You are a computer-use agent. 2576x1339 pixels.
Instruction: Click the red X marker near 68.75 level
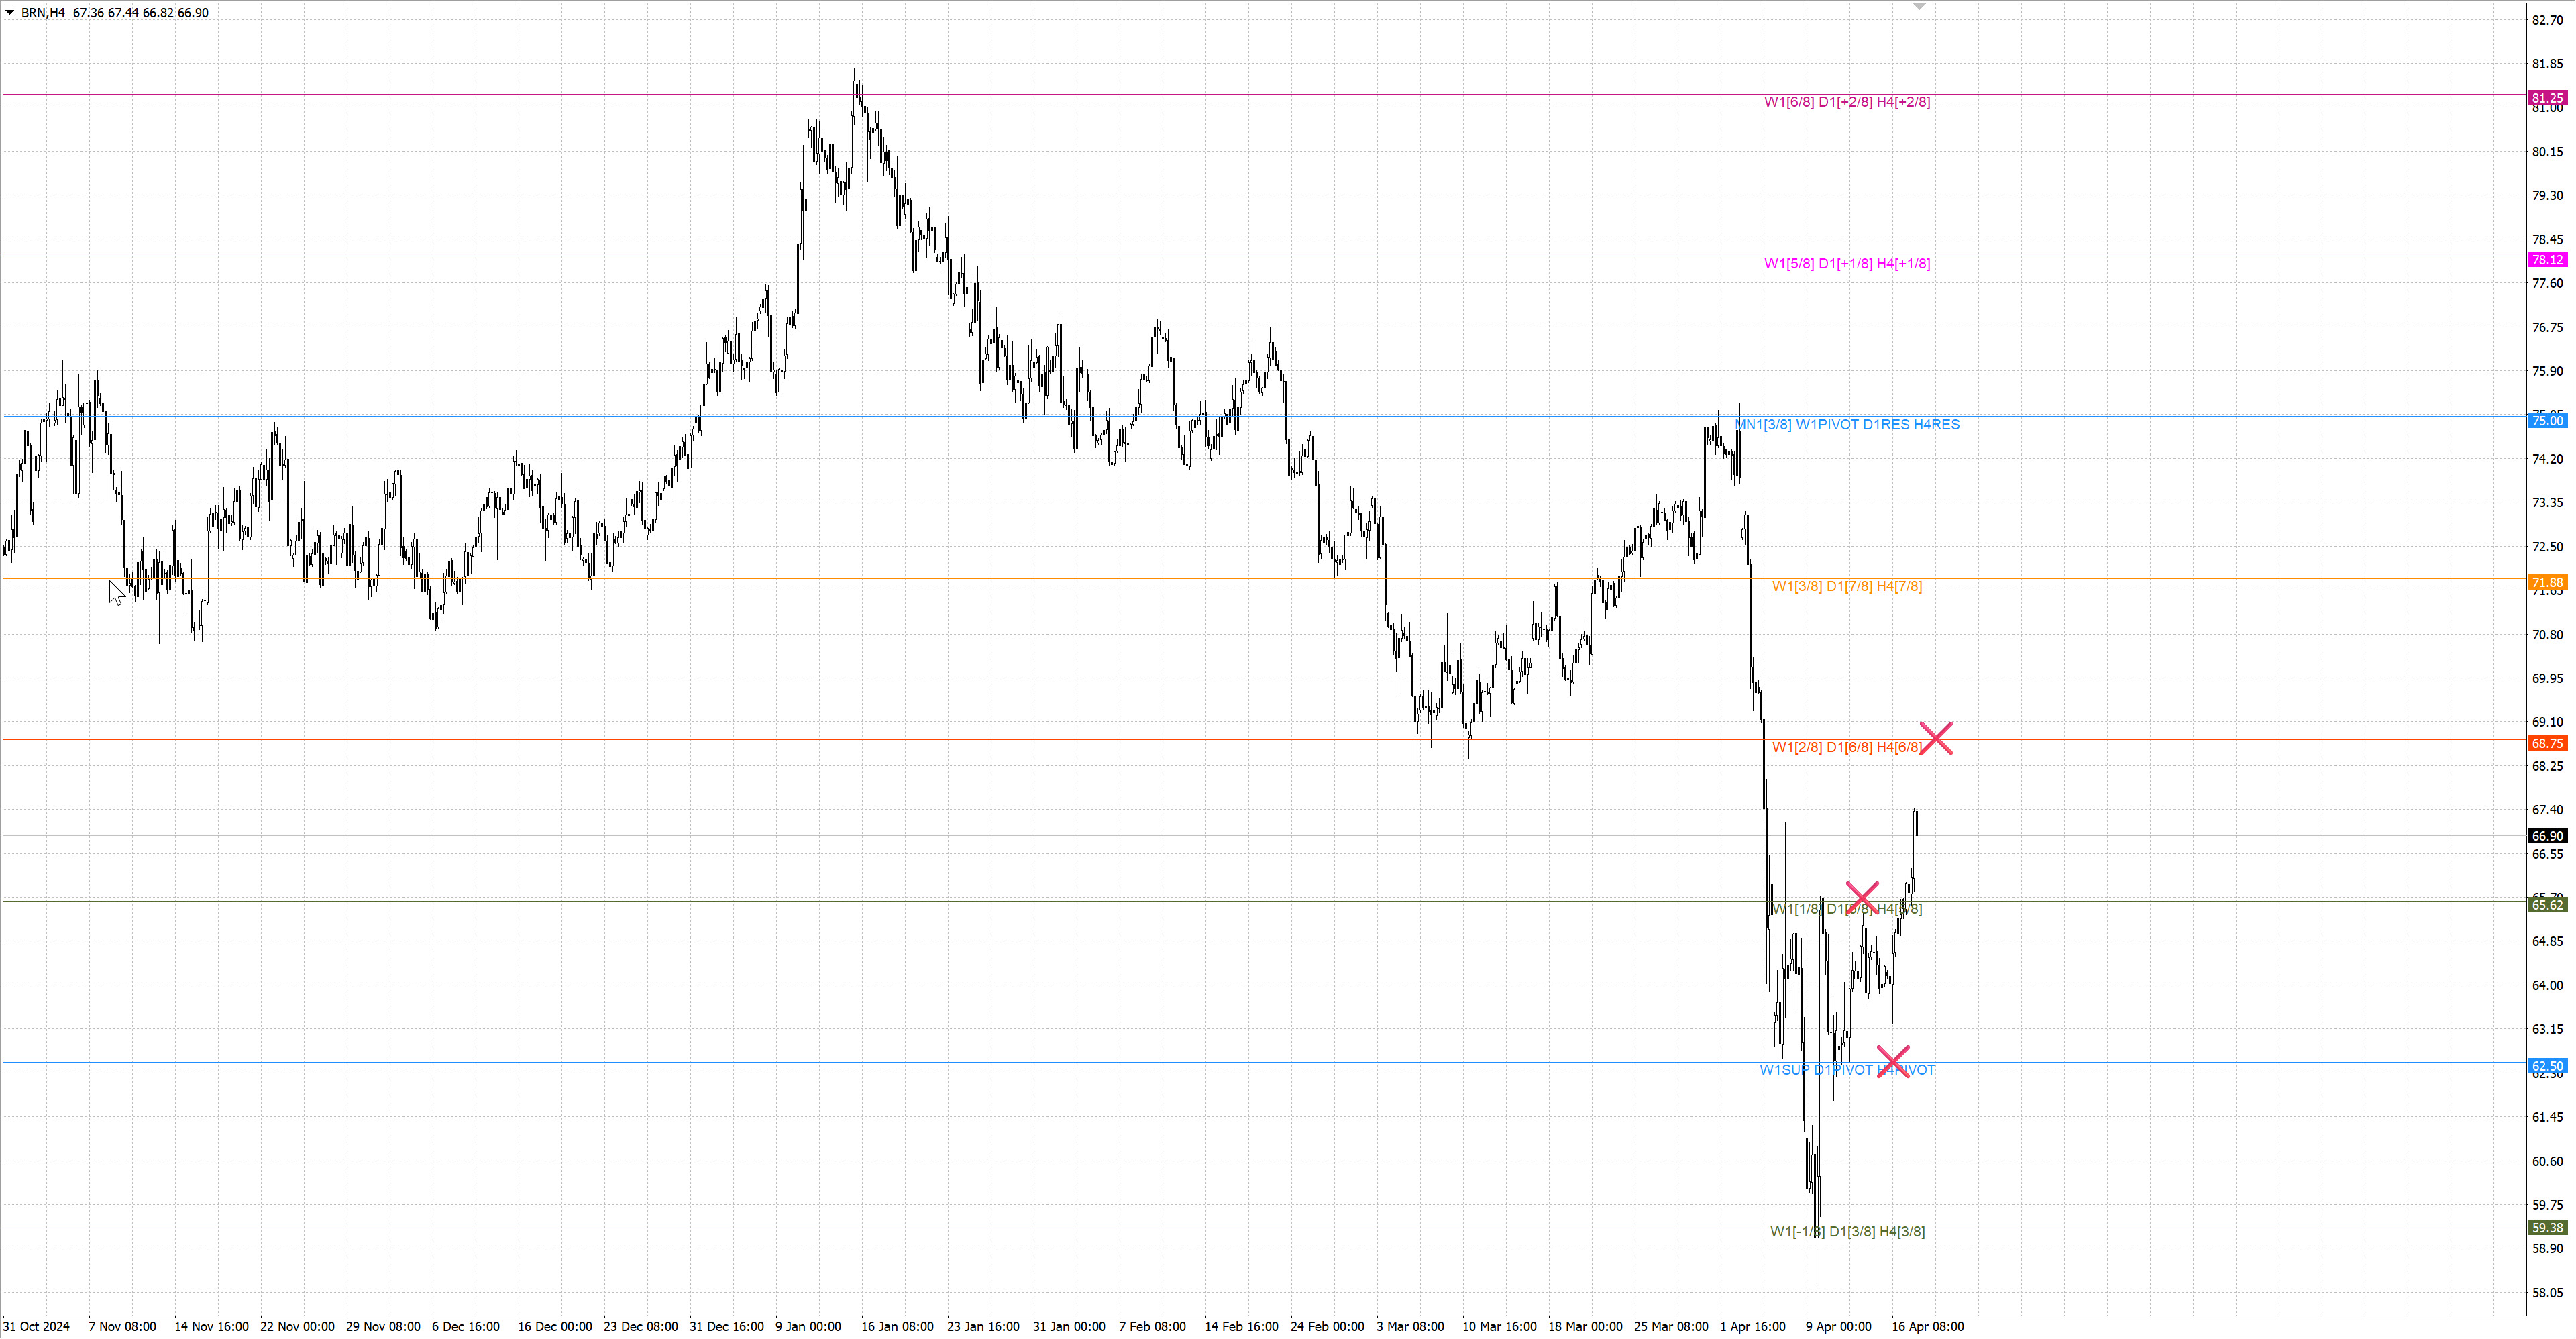coord(1936,739)
